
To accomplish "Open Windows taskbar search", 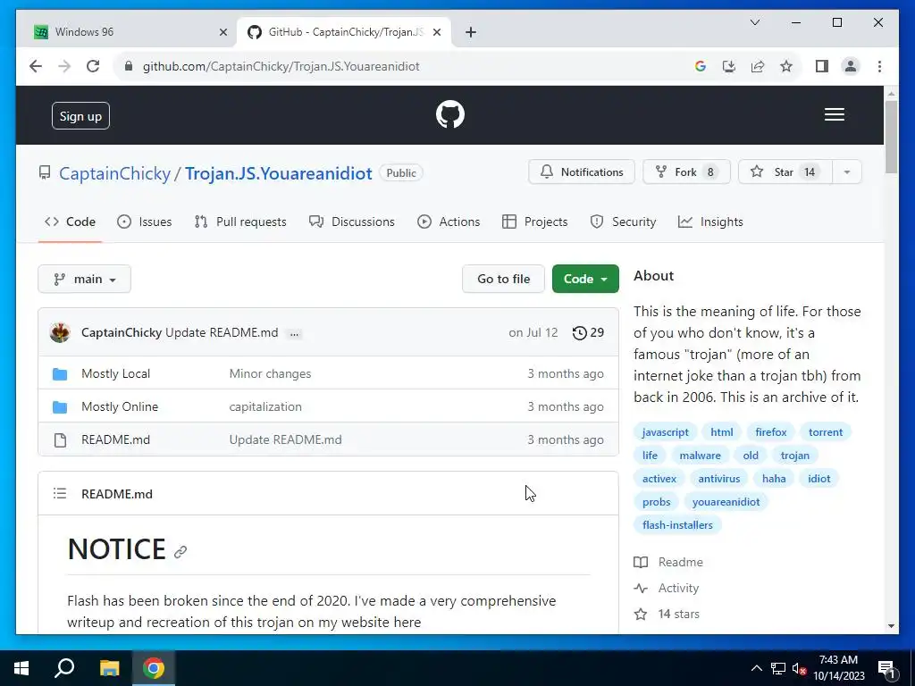I will click(x=64, y=668).
